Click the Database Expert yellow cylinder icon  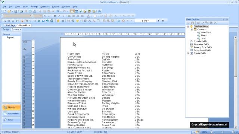58,21
